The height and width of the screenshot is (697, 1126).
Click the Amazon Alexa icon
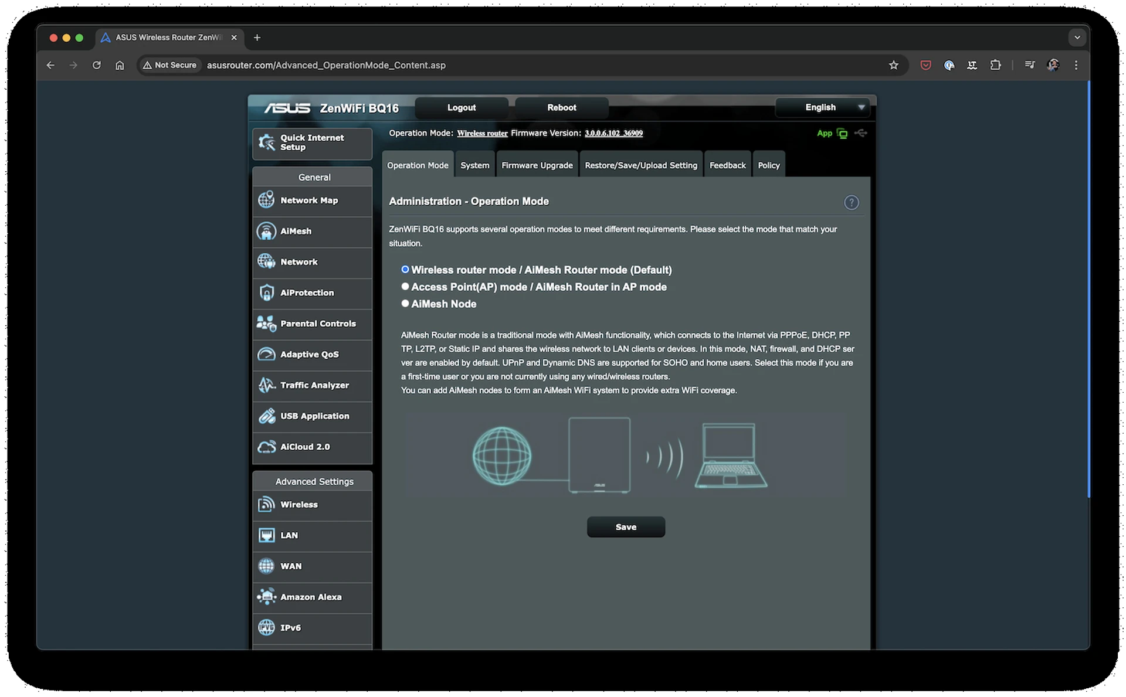(266, 597)
